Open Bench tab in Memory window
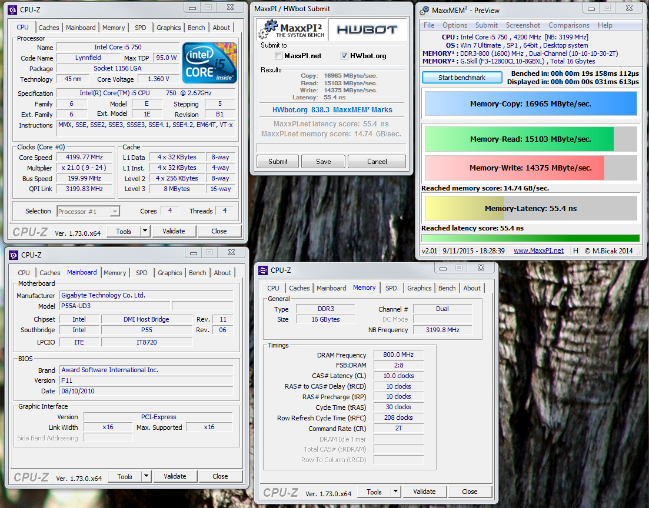Screen dimensions: 649x508 [x=447, y=288]
